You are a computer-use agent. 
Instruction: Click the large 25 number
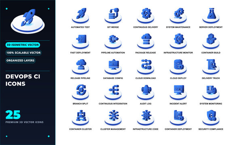13,115
